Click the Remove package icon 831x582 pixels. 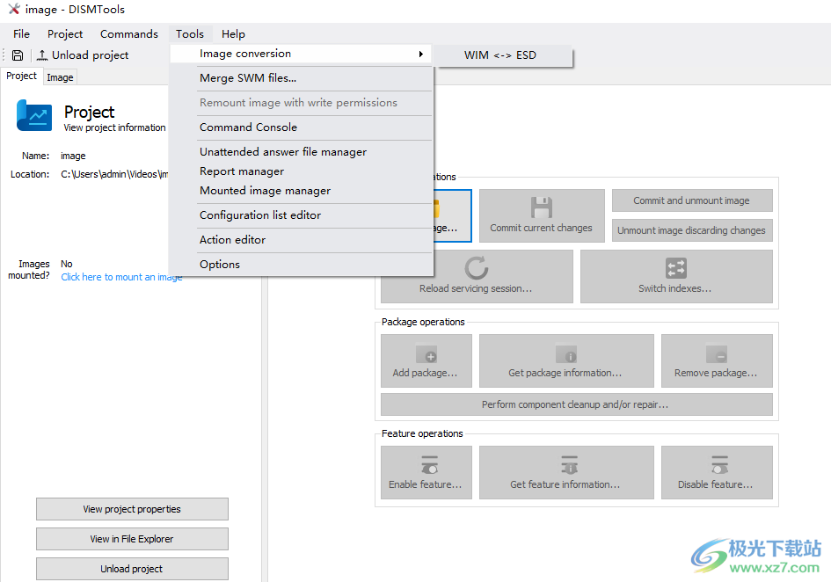click(716, 354)
